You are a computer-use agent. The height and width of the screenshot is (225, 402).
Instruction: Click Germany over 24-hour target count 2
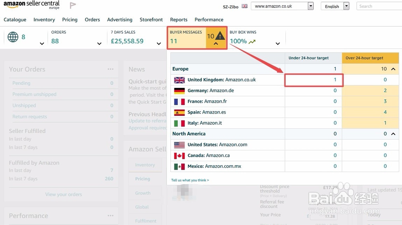click(x=385, y=91)
